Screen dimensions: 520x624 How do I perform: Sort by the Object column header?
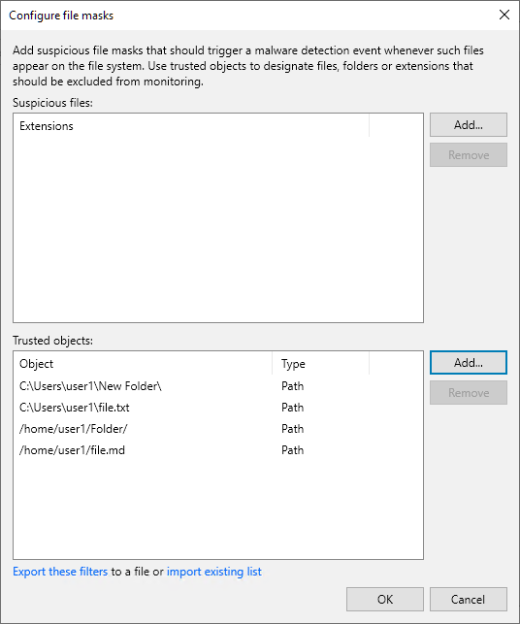(143, 363)
